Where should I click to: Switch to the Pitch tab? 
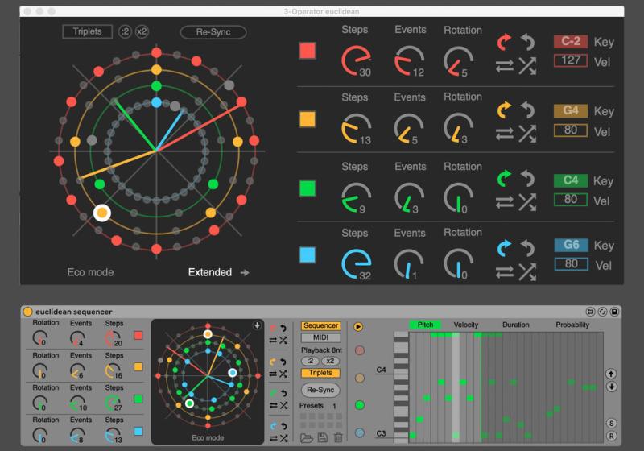[425, 325]
